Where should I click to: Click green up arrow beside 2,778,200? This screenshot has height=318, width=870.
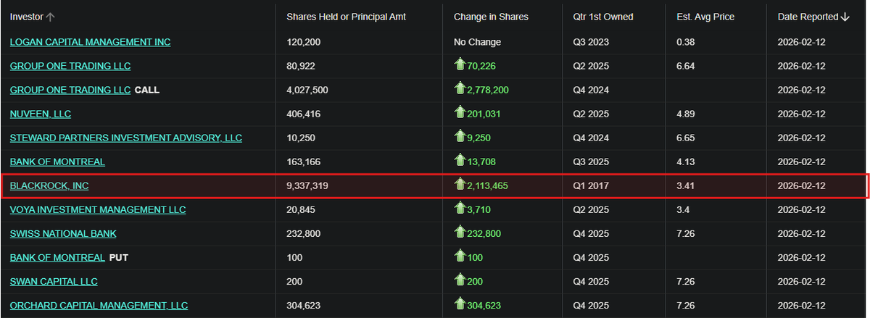[x=459, y=90]
